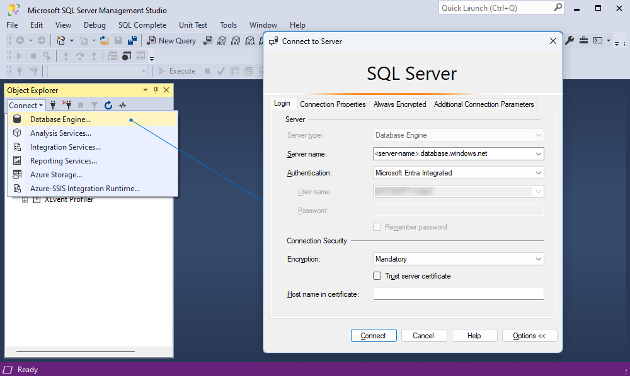Open Object Explorer window position dropdown
Viewport: 630px width, 376px height.
point(146,90)
